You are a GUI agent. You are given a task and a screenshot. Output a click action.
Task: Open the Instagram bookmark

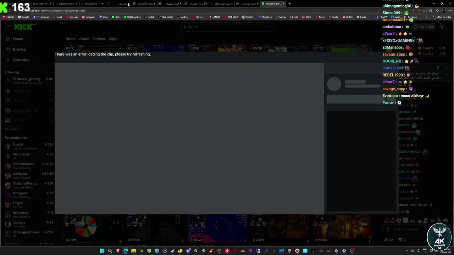89,17
